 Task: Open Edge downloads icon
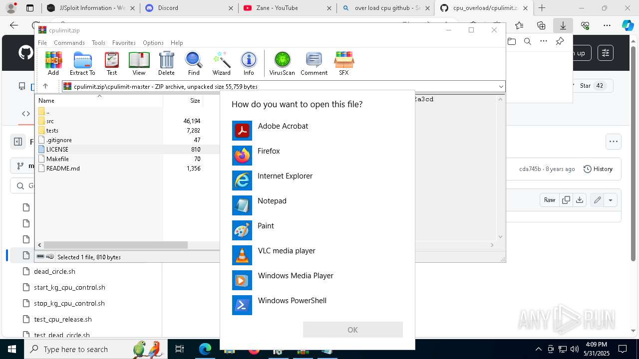point(563,25)
